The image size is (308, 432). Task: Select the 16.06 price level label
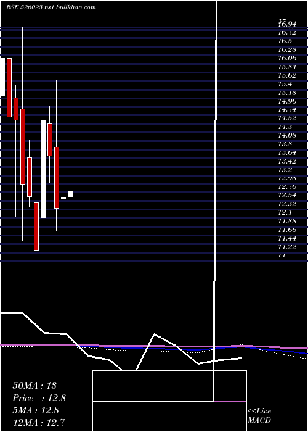coord(287,58)
